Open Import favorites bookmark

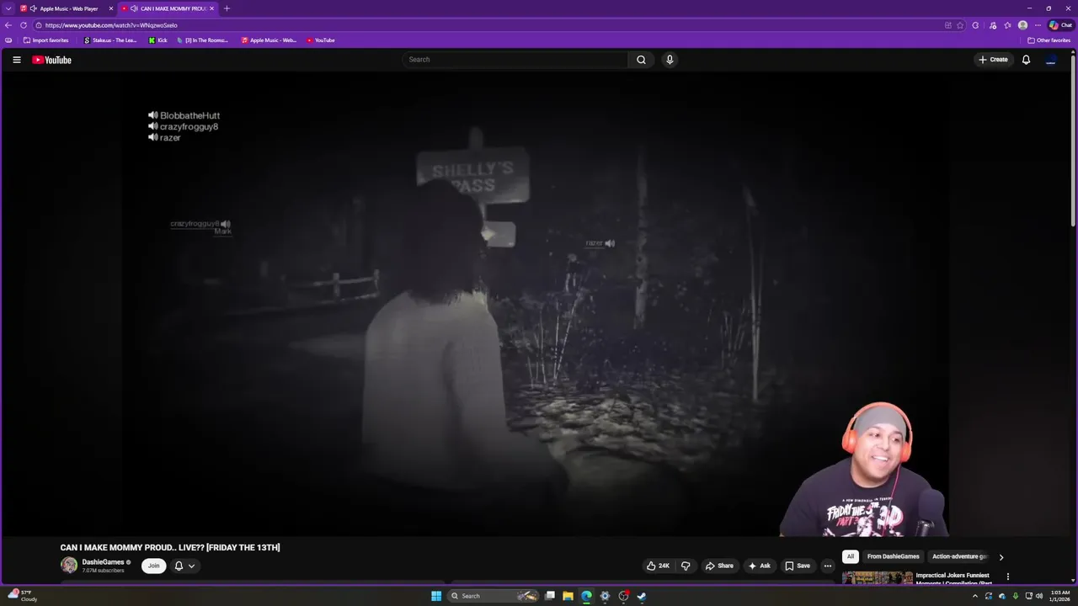point(46,40)
